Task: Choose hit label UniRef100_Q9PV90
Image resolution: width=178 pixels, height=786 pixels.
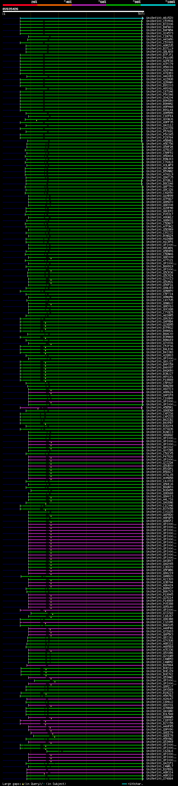Action: coord(160,729)
